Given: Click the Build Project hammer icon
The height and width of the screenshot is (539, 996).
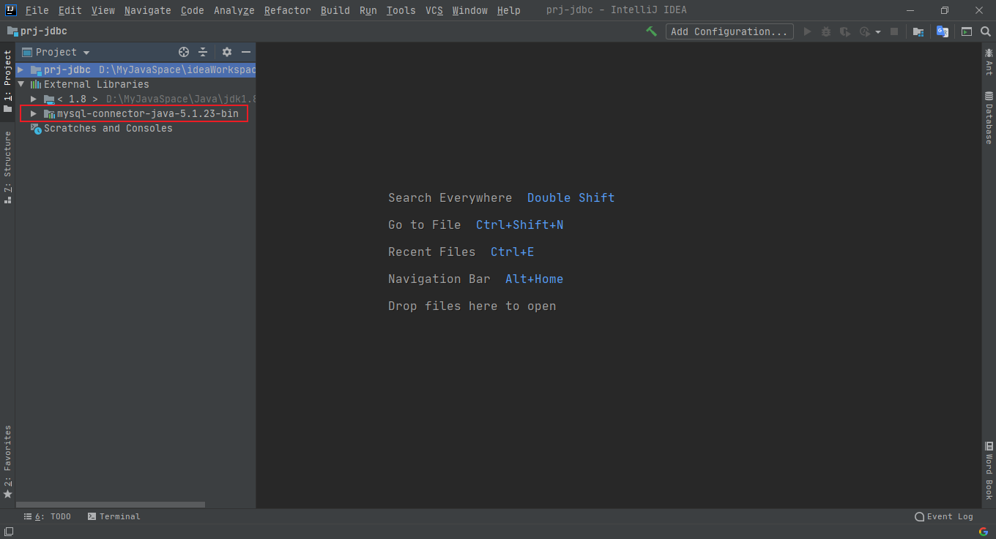Looking at the screenshot, I should pyautogui.click(x=651, y=31).
